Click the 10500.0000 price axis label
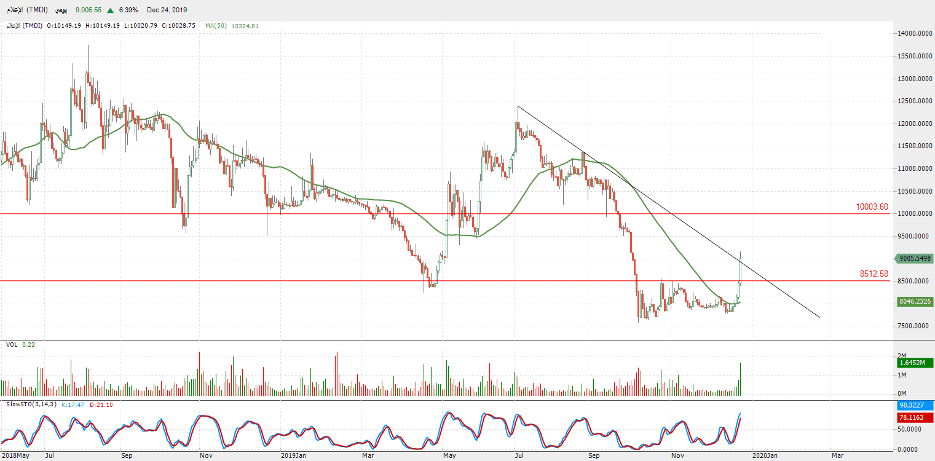 913,191
